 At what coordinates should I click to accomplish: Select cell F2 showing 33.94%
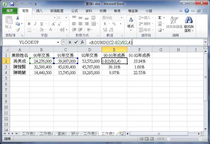point(139,61)
